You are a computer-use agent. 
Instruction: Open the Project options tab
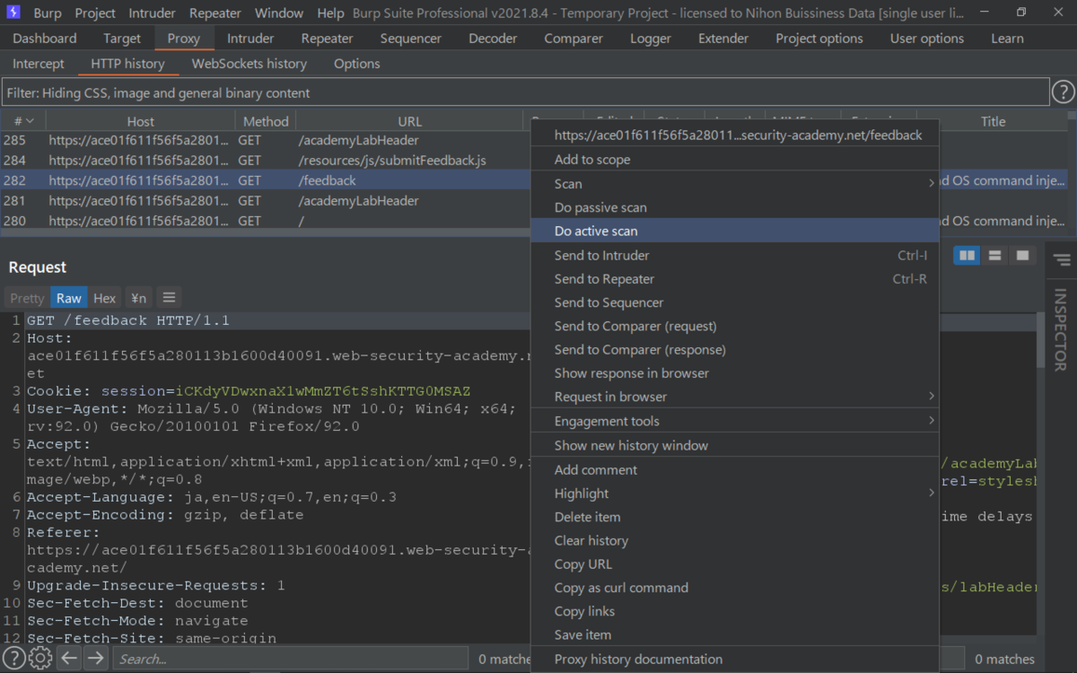pyautogui.click(x=819, y=39)
